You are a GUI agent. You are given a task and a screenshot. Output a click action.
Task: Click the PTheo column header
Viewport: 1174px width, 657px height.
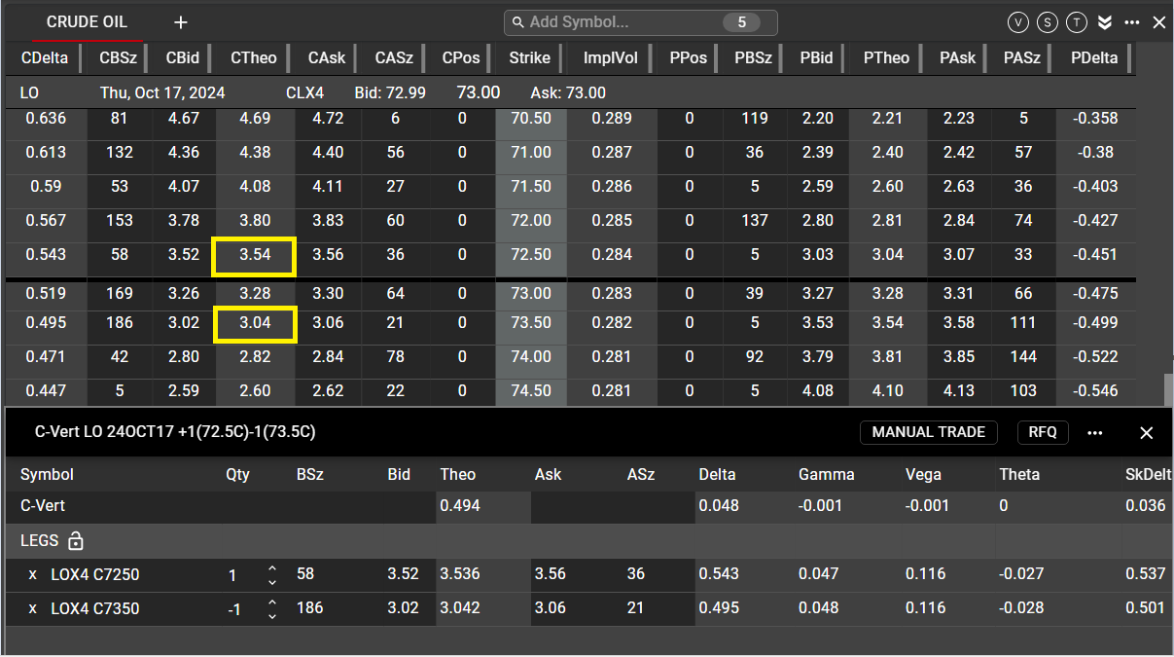[886, 57]
